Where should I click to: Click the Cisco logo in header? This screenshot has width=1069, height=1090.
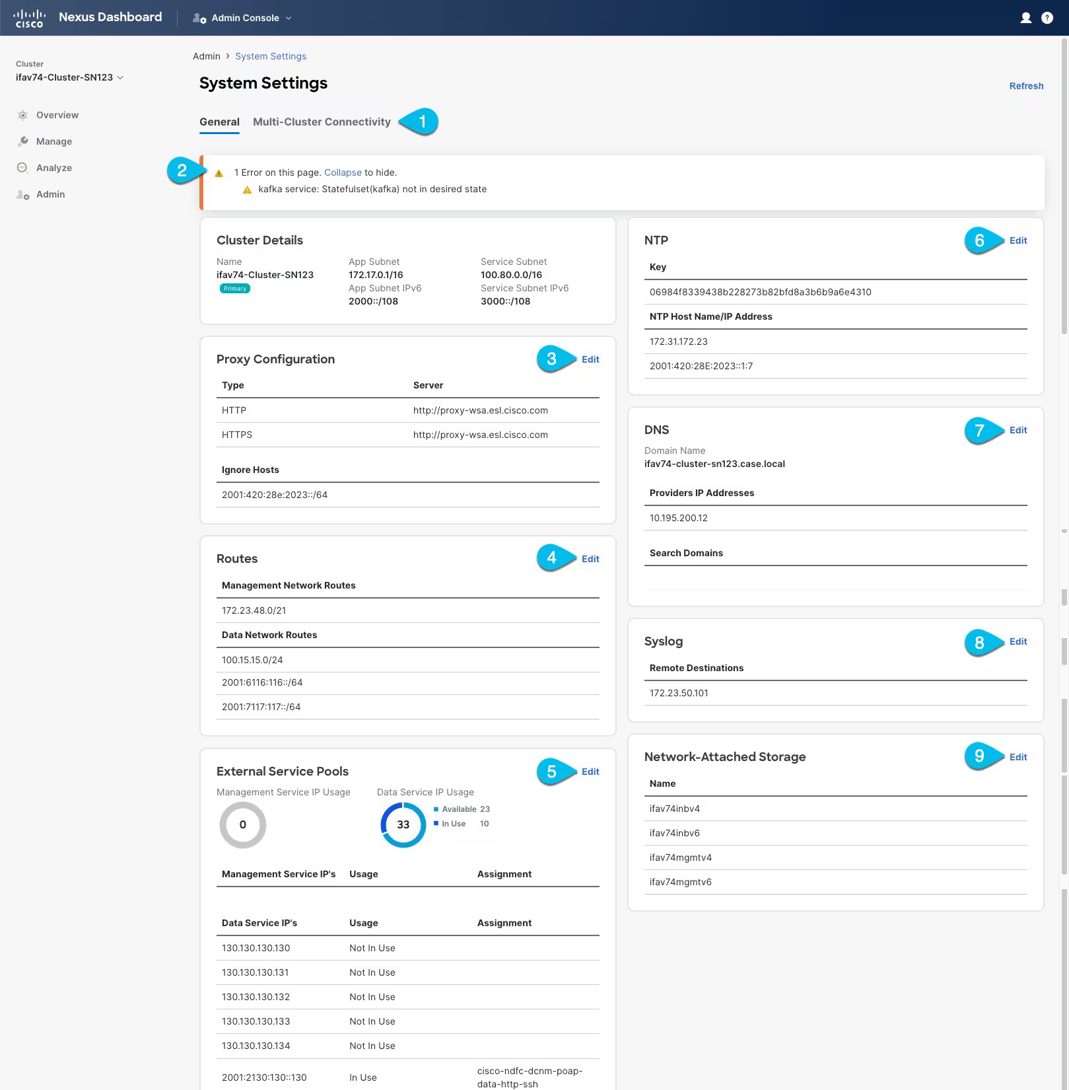click(29, 18)
